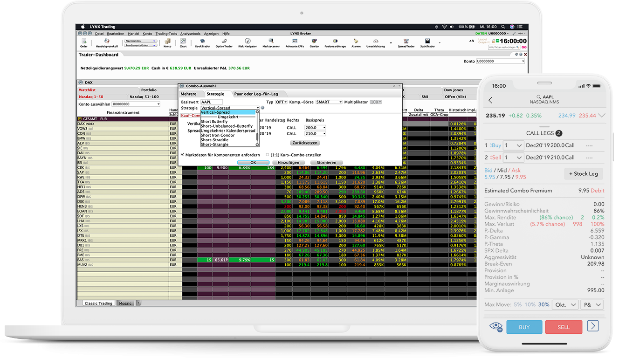Open the Alarme bell tool
The image size is (619, 358).
pyautogui.click(x=356, y=43)
